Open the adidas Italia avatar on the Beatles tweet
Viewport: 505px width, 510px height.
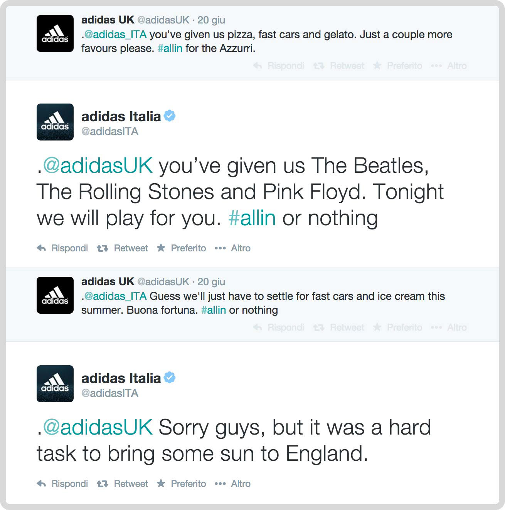click(55, 122)
